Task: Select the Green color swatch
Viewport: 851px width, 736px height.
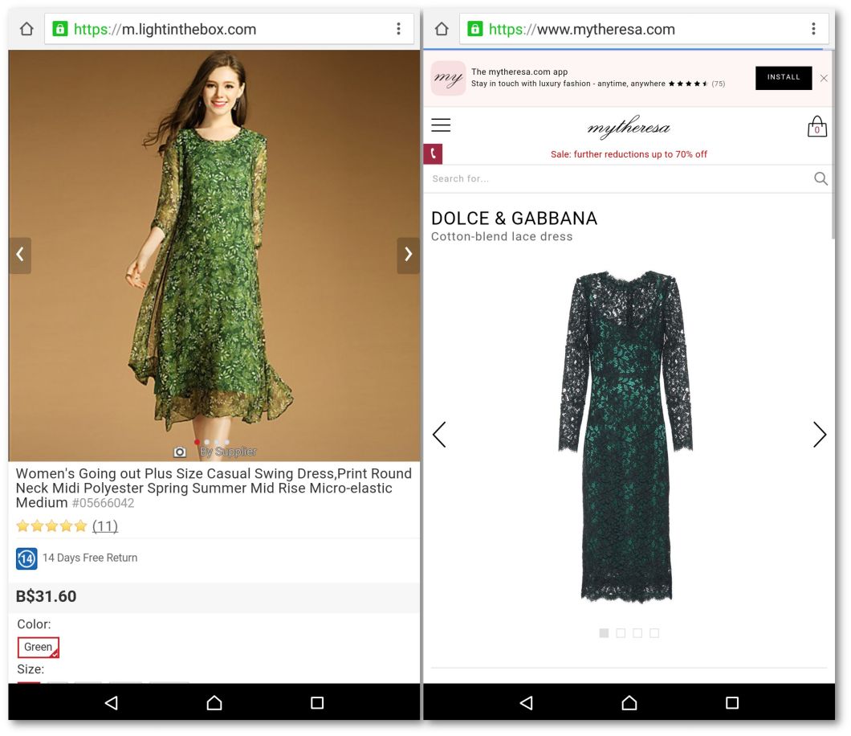Action: 38,647
